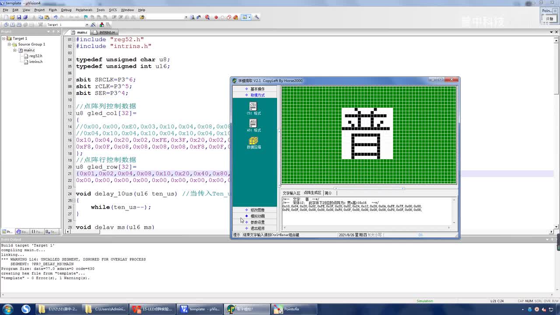Click the 退出程序 section
Screen dimensions: 560x315
coord(255,228)
